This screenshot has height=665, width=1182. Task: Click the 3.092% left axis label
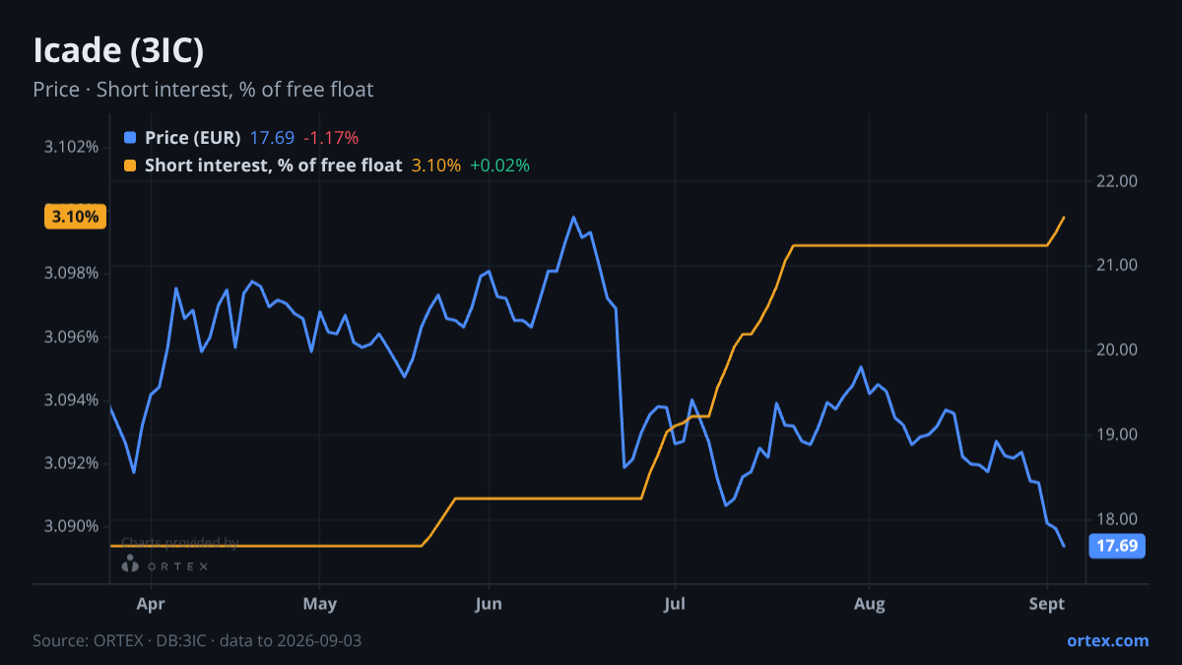click(x=73, y=463)
